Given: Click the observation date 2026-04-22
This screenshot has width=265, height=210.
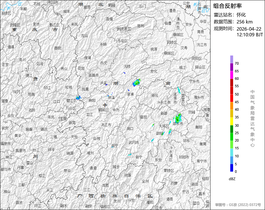Looking at the screenshot, I should [x=249, y=29].
